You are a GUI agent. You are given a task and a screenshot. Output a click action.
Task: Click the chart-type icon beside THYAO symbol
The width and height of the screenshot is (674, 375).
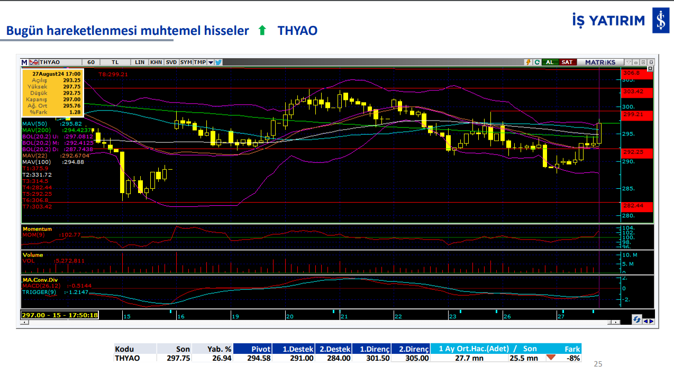click(34, 62)
